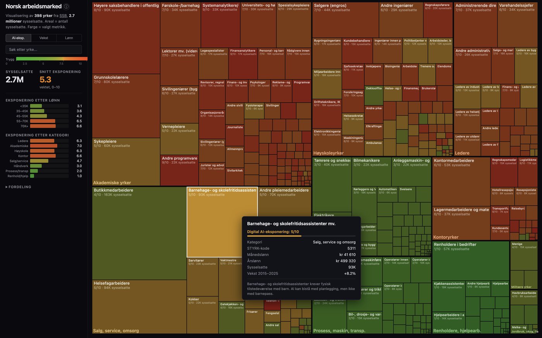Select the Journalister tile
Image resolution: width=542 pixels, height=338 pixels.
point(235,135)
